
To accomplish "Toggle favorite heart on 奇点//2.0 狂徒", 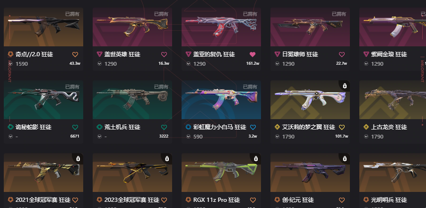I will [75, 54].
